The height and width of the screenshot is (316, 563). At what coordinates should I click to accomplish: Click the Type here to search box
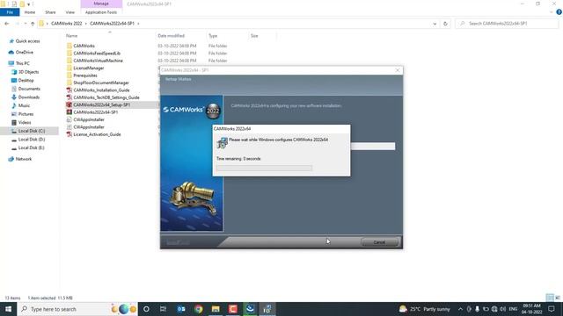tap(77, 309)
